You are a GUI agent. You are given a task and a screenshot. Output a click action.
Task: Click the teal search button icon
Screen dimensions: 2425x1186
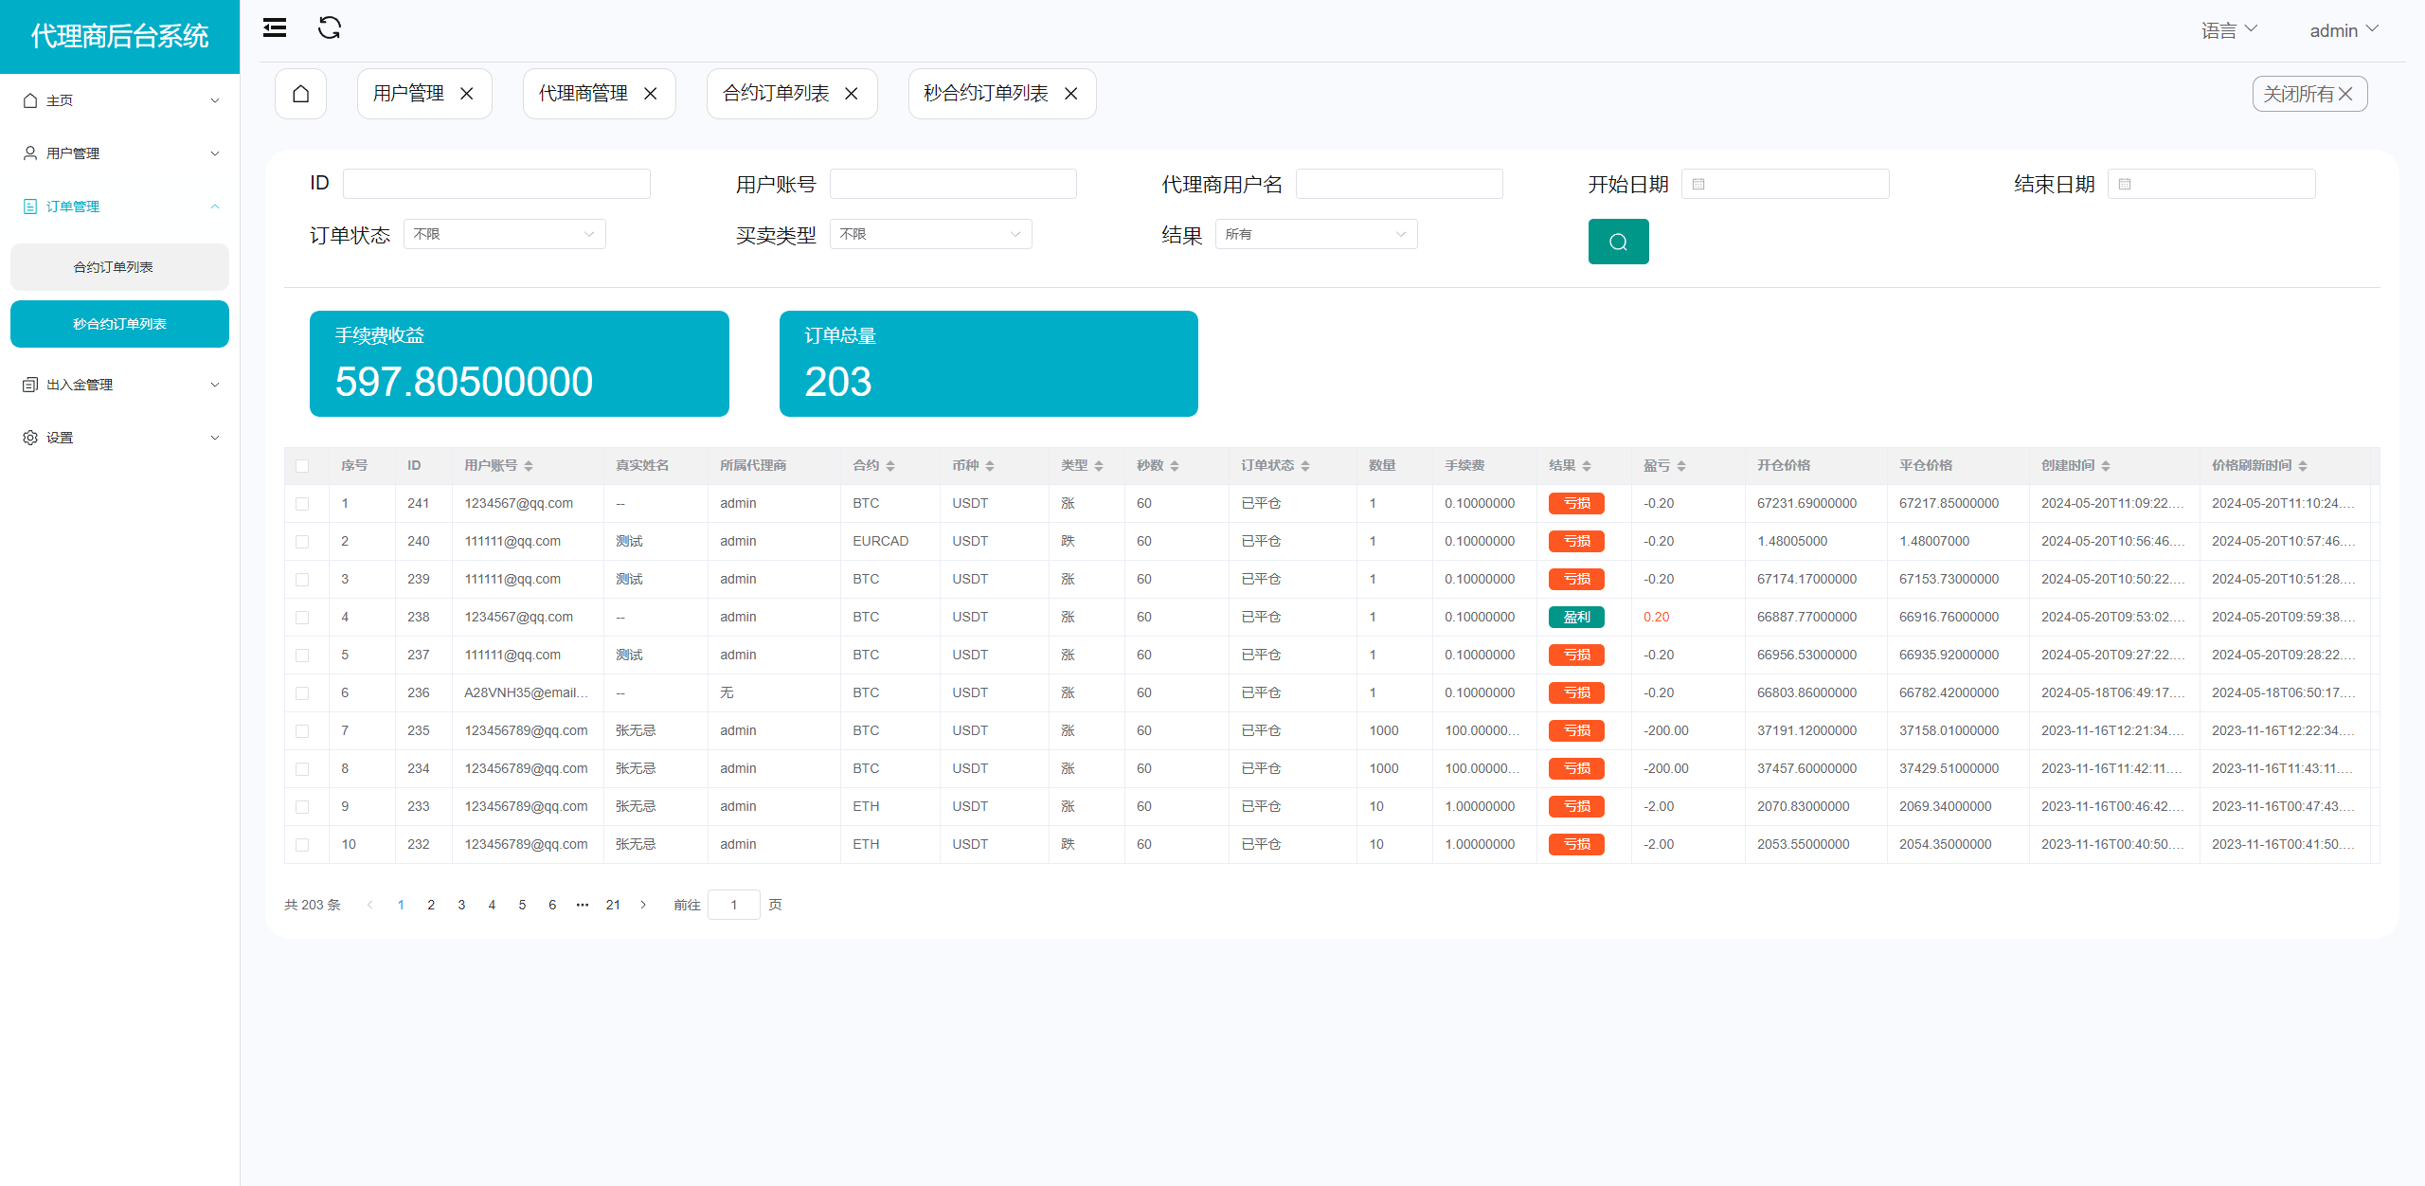[x=1618, y=242]
